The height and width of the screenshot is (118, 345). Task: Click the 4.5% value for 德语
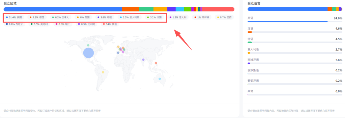[339, 39]
